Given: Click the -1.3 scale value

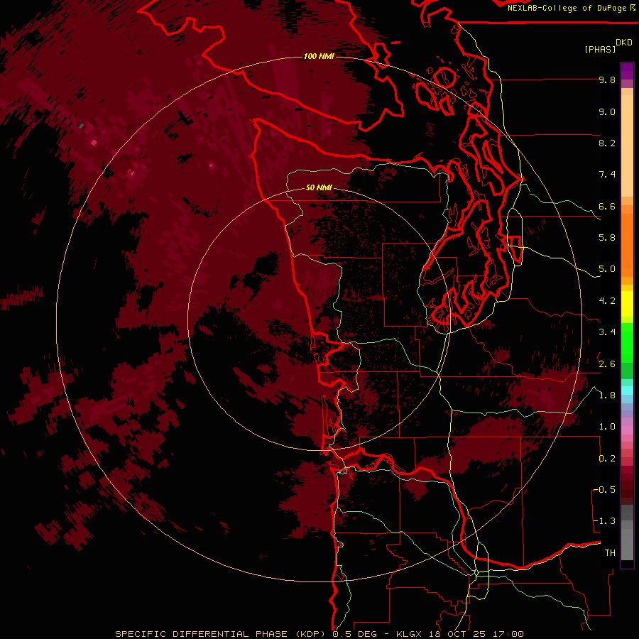Looking at the screenshot, I should [x=604, y=521].
